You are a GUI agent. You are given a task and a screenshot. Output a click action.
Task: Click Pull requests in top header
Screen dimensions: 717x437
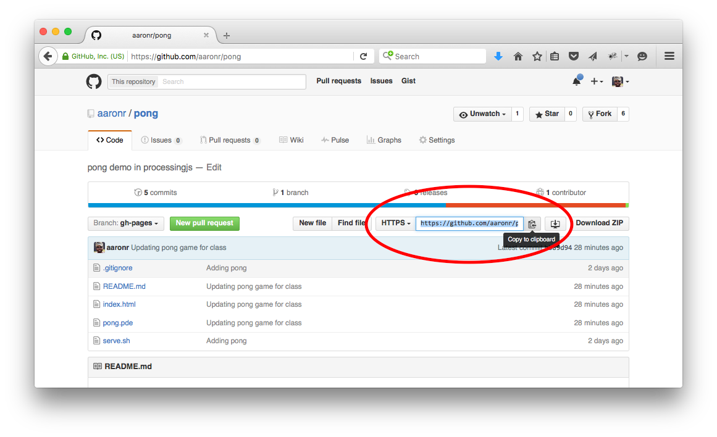(x=339, y=81)
